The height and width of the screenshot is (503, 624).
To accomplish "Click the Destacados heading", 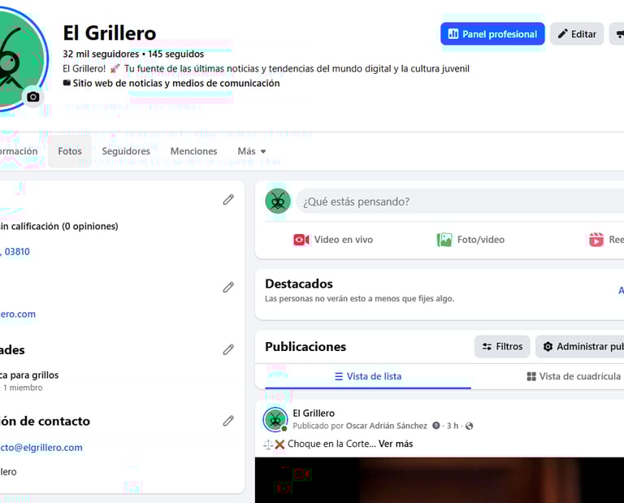I will click(x=299, y=284).
